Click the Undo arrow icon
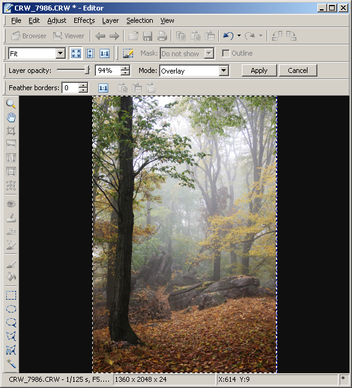The height and width of the screenshot is (388, 352). point(228,36)
